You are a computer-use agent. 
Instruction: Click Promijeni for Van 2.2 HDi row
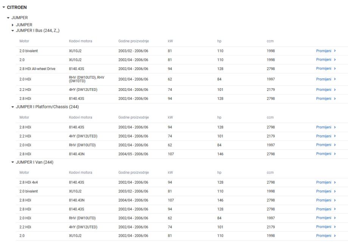pyautogui.click(x=326, y=226)
